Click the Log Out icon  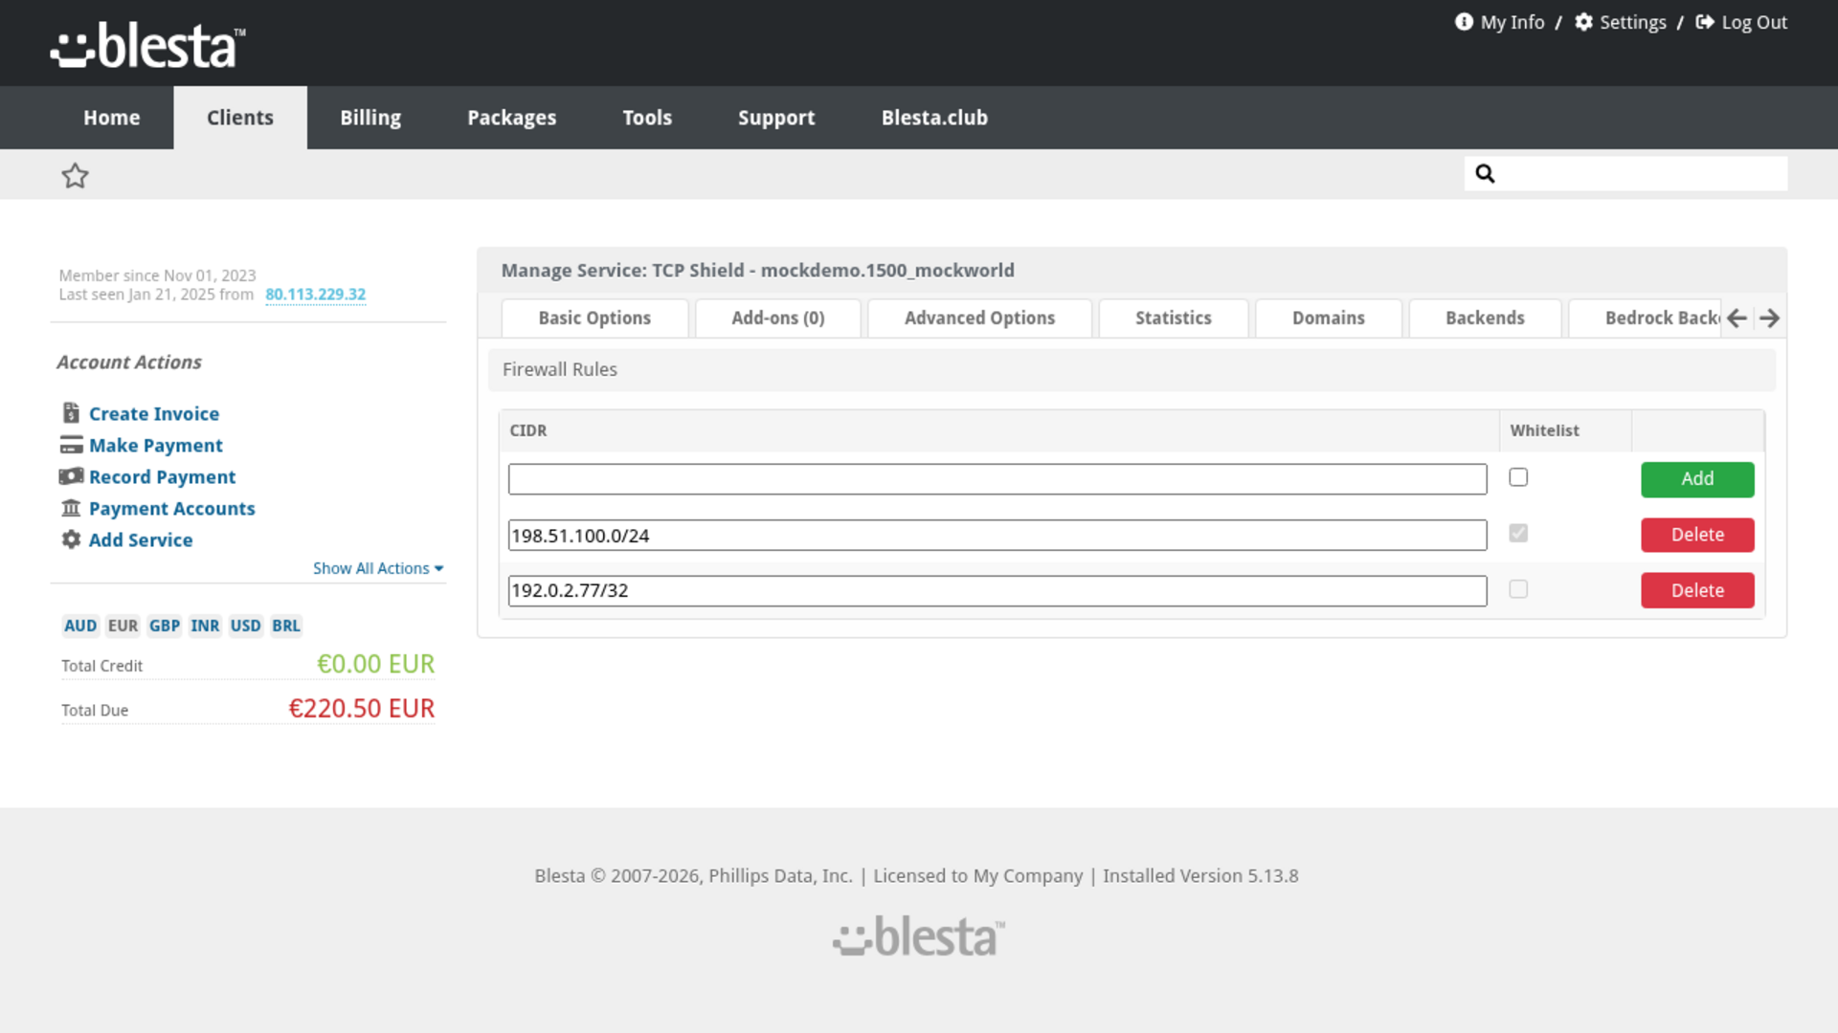pyautogui.click(x=1705, y=22)
